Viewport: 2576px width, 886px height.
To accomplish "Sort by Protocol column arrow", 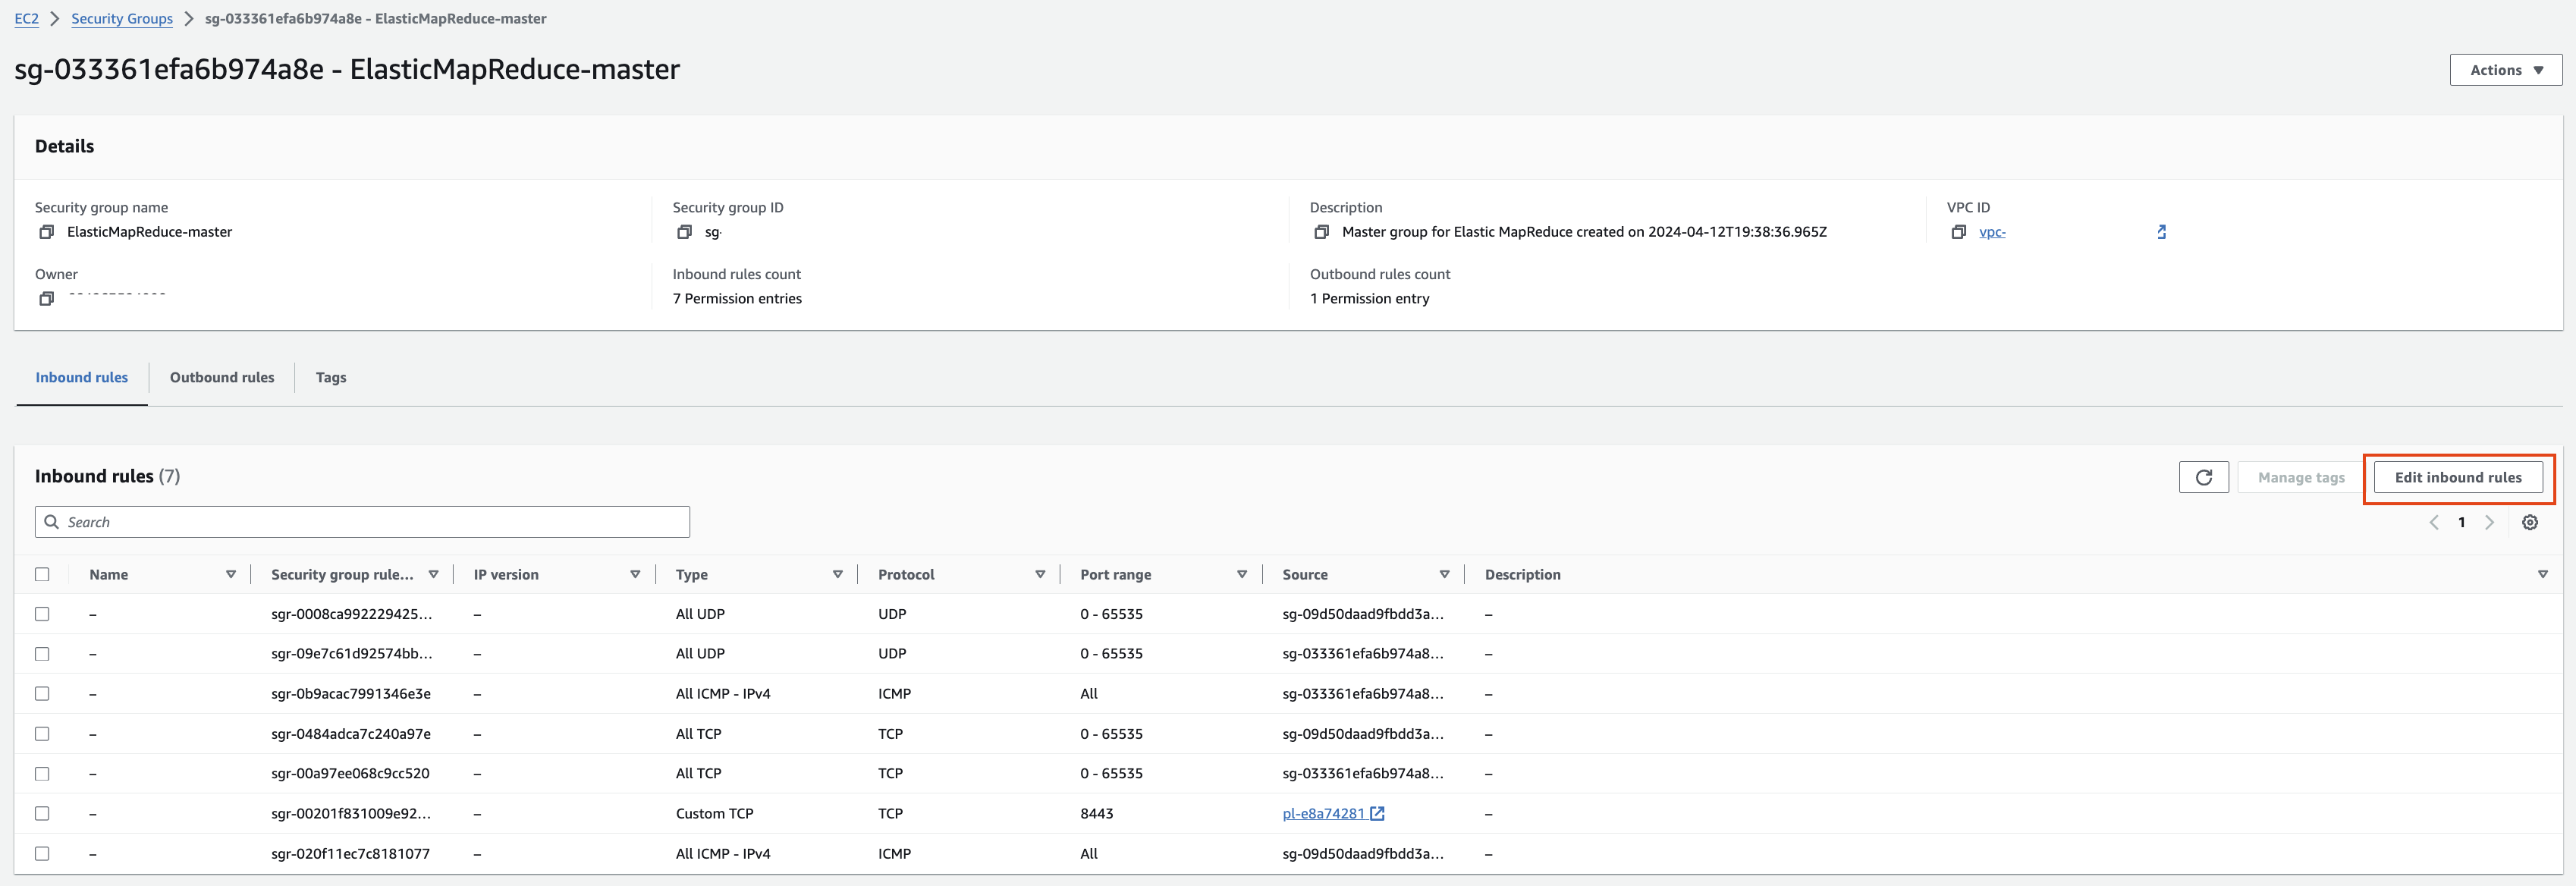I will point(1040,574).
